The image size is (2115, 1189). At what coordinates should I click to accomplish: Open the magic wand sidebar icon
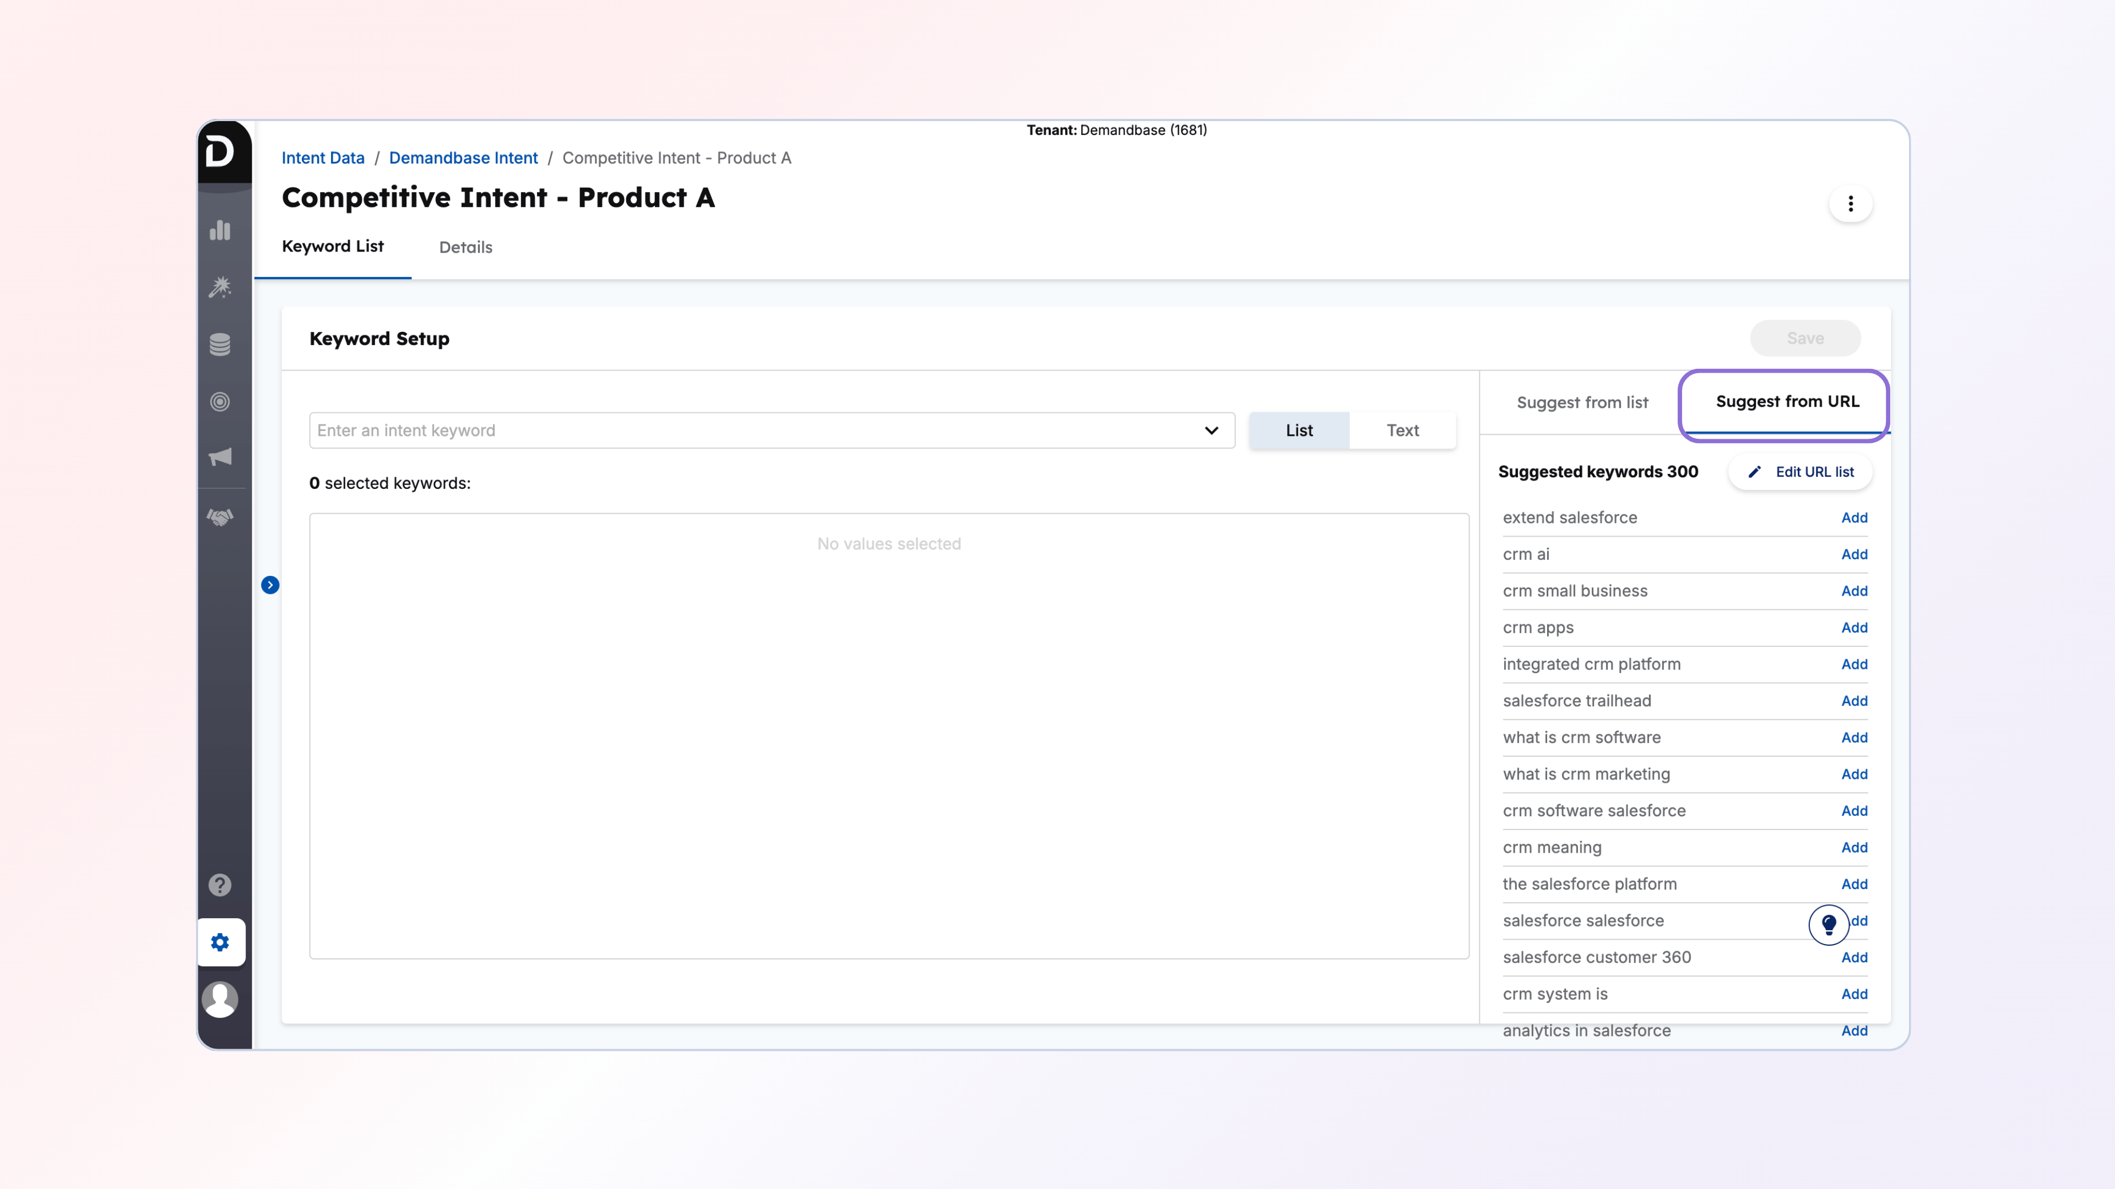coord(220,287)
